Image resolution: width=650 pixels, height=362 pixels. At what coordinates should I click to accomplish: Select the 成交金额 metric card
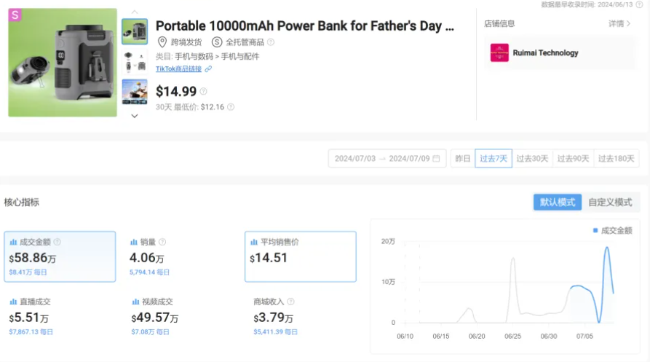point(60,256)
